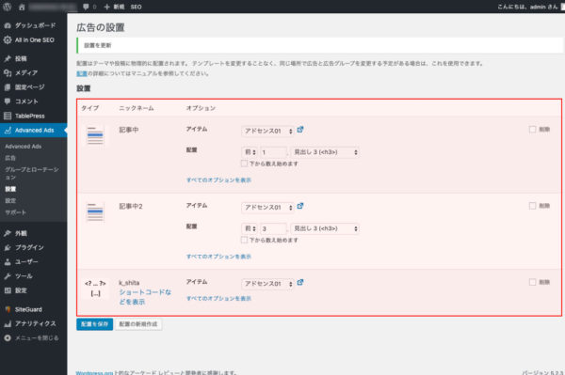Open the 前 position dropdown for 記事中
This screenshot has height=375, width=565.
[x=250, y=152]
